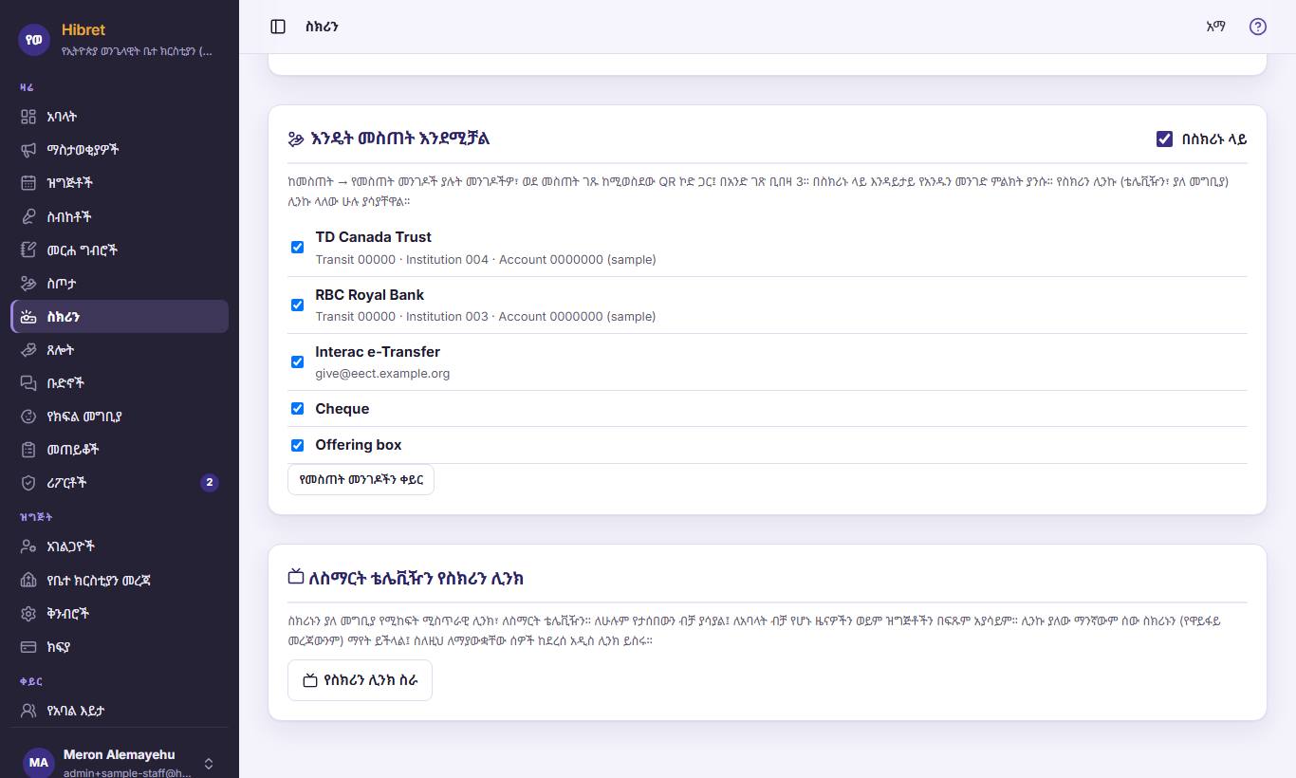Open the አማ language selector
The height and width of the screenshot is (778, 1296).
pos(1215,27)
